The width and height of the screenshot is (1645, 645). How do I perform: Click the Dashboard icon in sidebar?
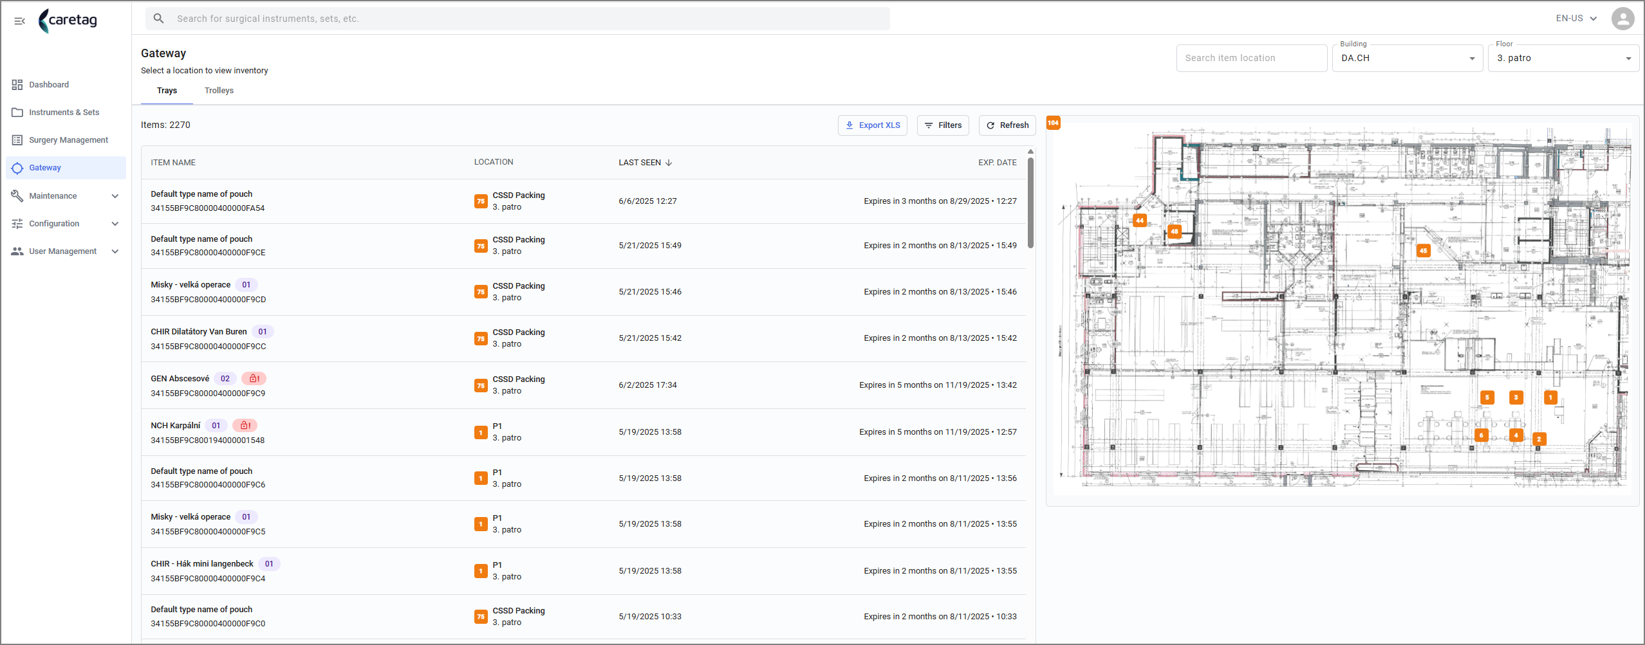(x=17, y=85)
